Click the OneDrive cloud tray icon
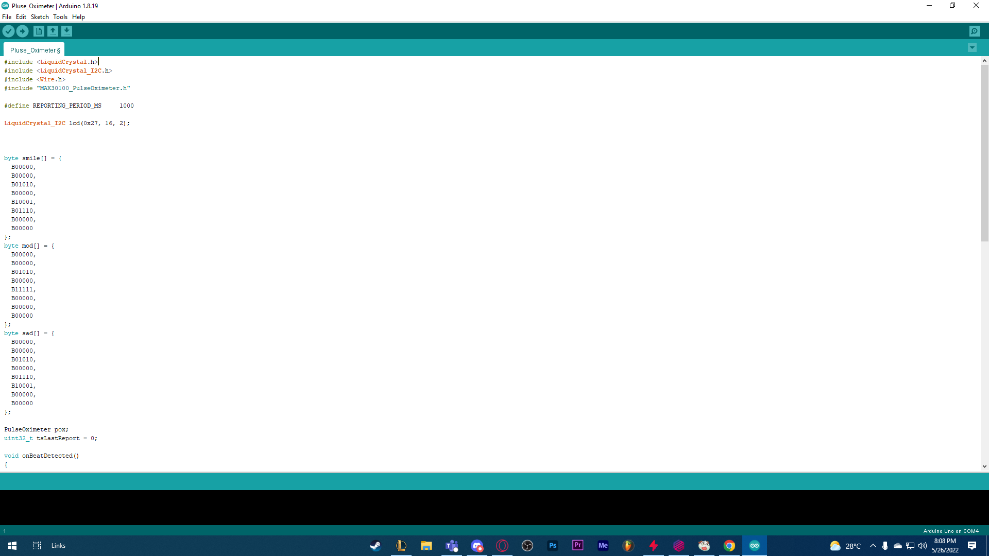 coord(898,546)
